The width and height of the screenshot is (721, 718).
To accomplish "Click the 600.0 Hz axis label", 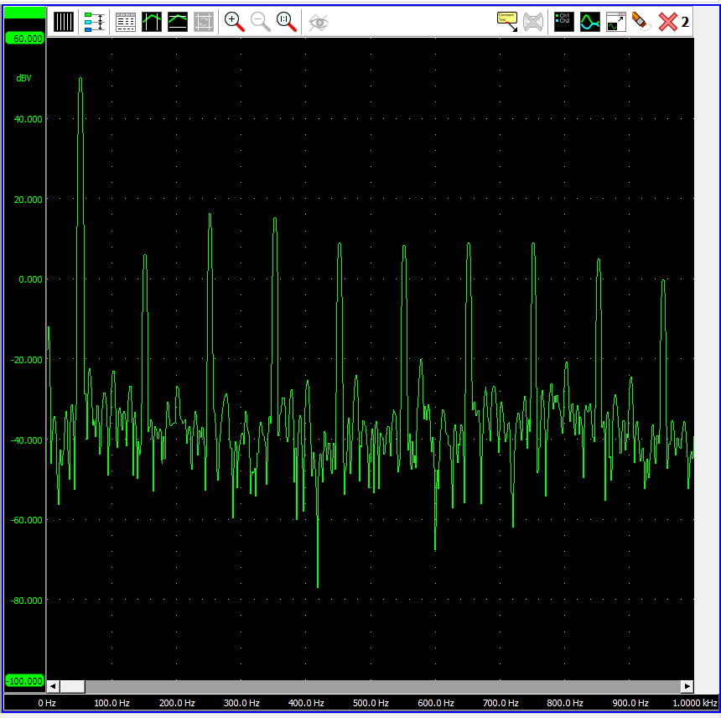I will click(x=436, y=703).
